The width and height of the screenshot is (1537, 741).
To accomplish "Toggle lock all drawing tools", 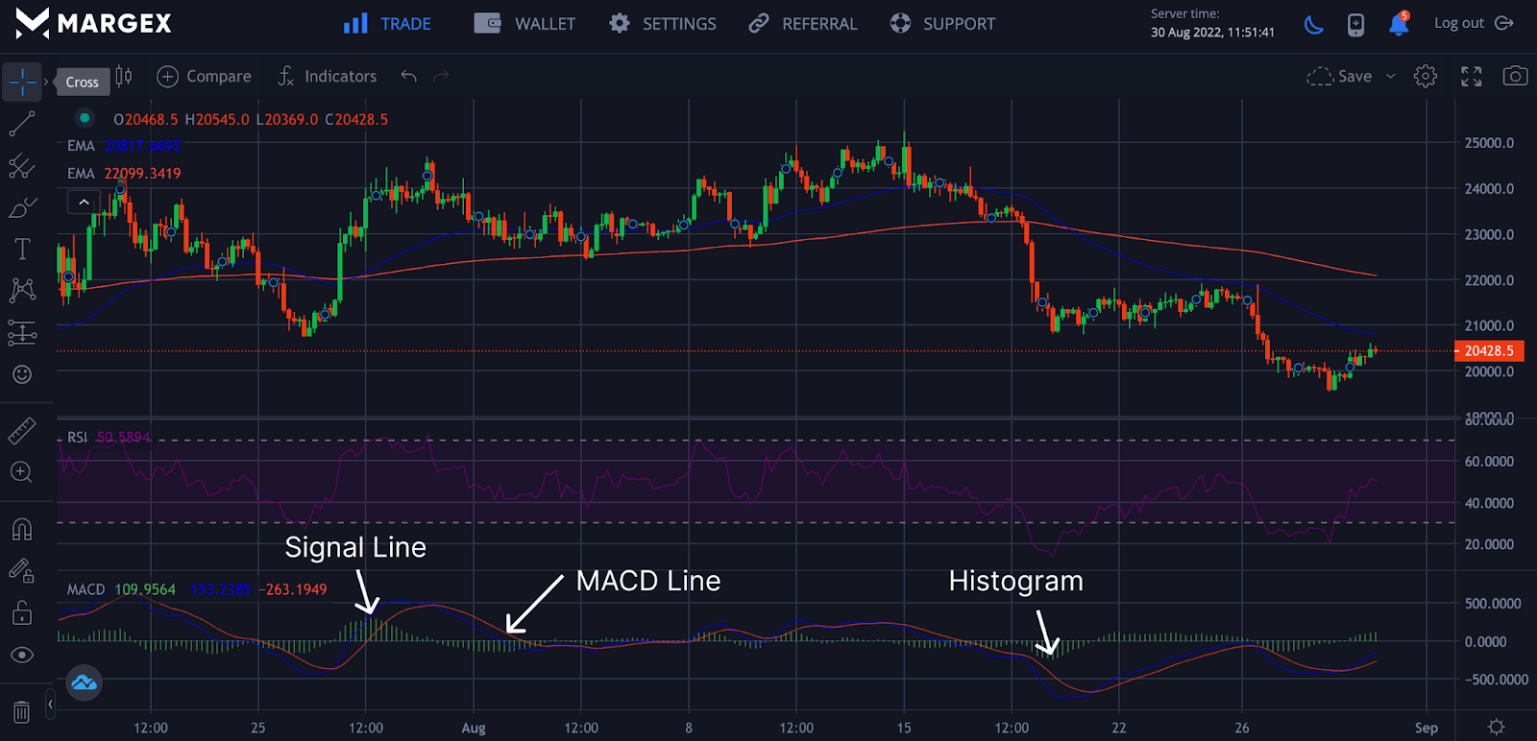I will point(21,612).
